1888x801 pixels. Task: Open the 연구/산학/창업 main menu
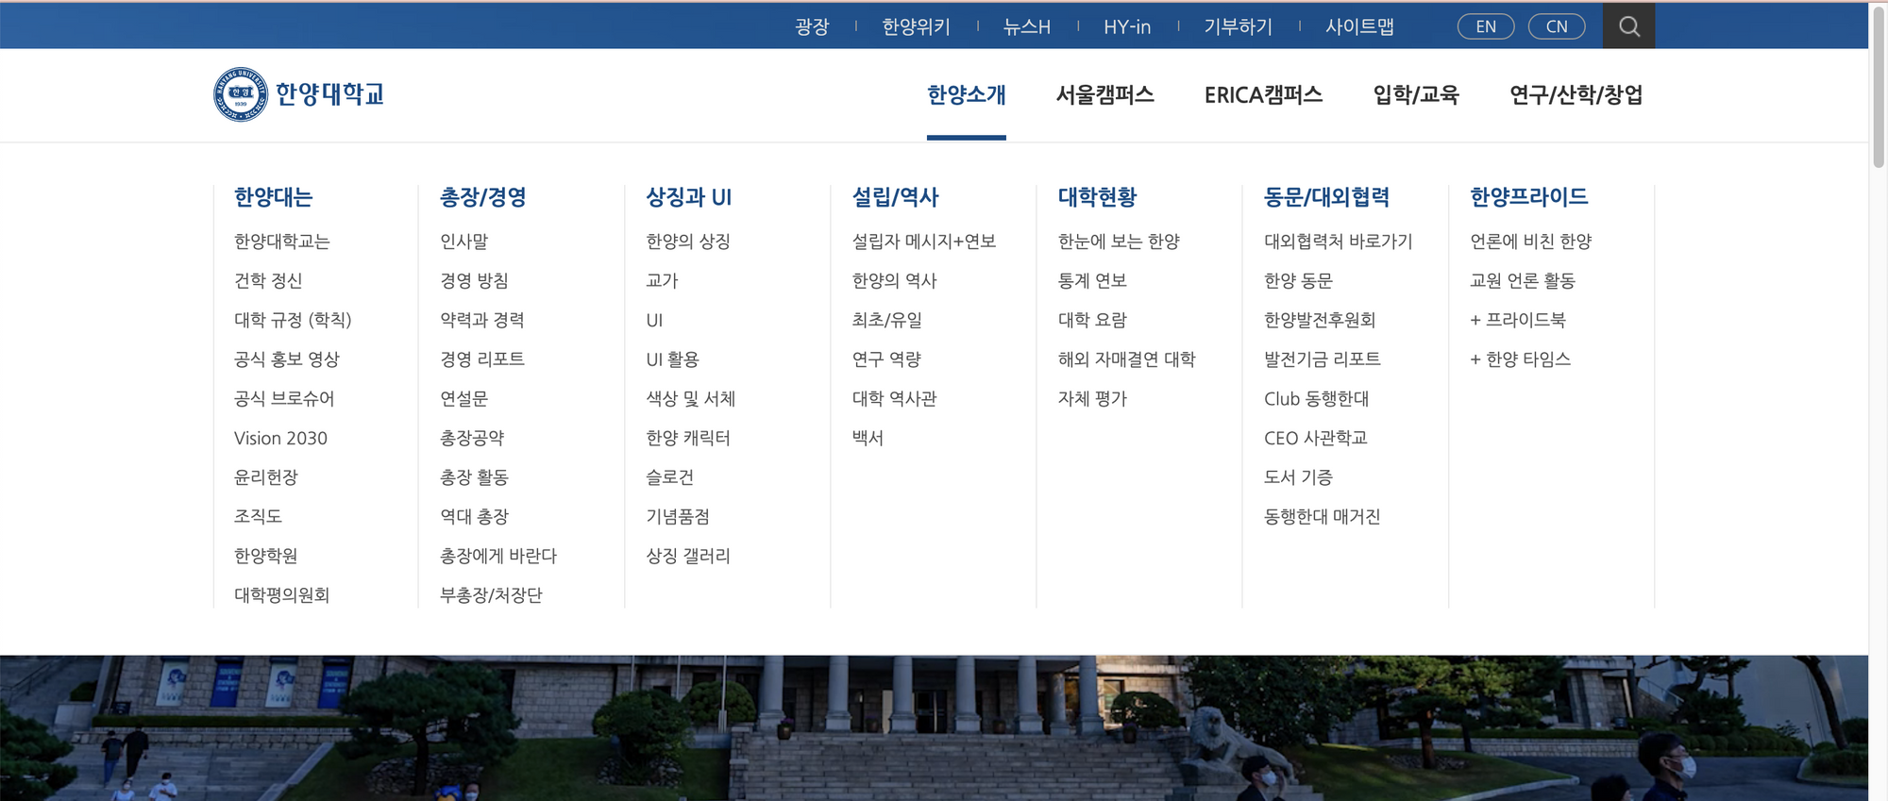tap(1576, 94)
